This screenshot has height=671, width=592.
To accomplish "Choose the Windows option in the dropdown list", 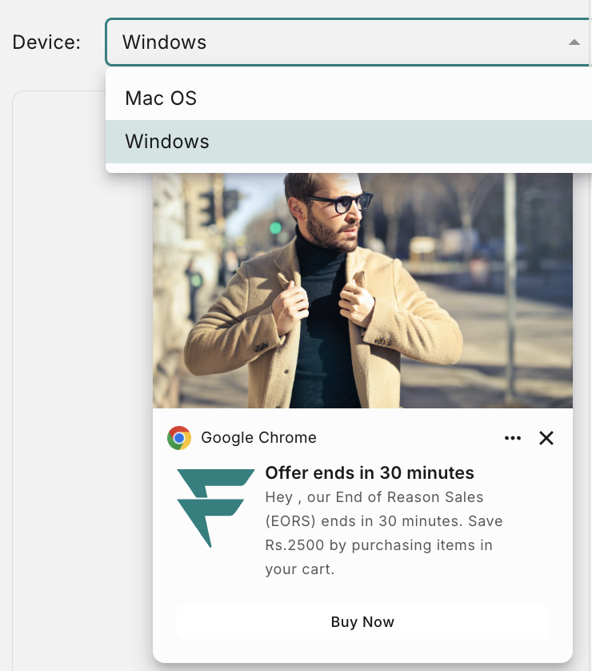I will 349,142.
